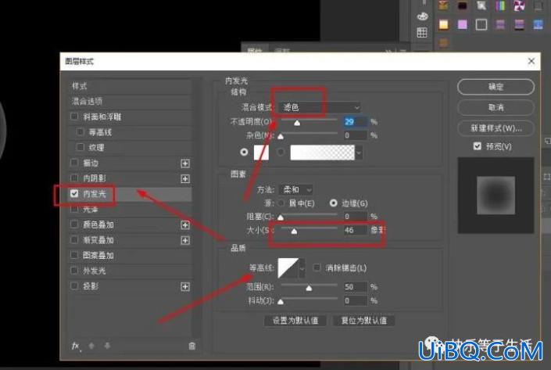Select the 光泽 style row

(130, 210)
